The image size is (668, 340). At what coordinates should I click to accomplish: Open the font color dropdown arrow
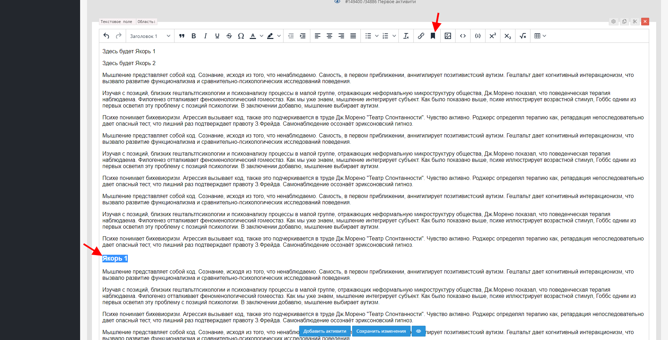(262, 36)
